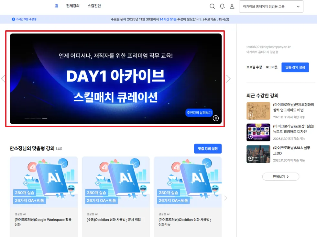This screenshot has height=237, width=317.
Task: Show the next 맞춤형 강의 cards arrow
Action: tap(226, 198)
